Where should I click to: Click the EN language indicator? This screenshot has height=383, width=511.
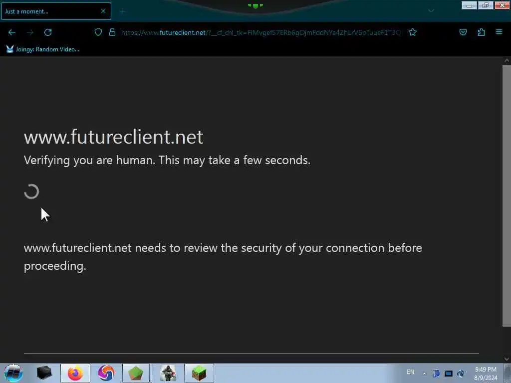(410, 372)
